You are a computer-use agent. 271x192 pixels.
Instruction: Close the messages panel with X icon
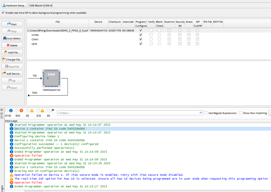coord(2,110)
